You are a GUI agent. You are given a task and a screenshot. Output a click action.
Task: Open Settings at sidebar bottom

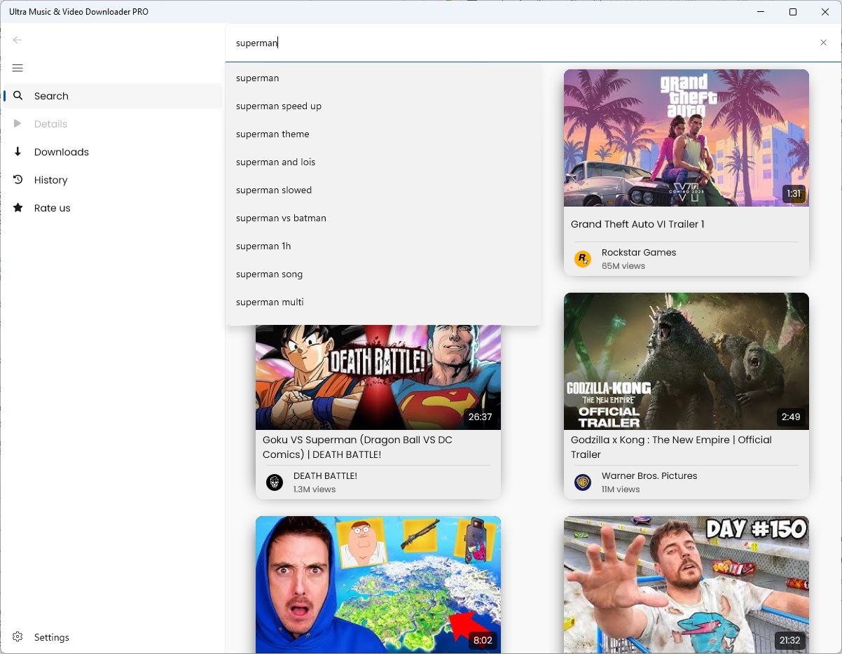pos(113,637)
